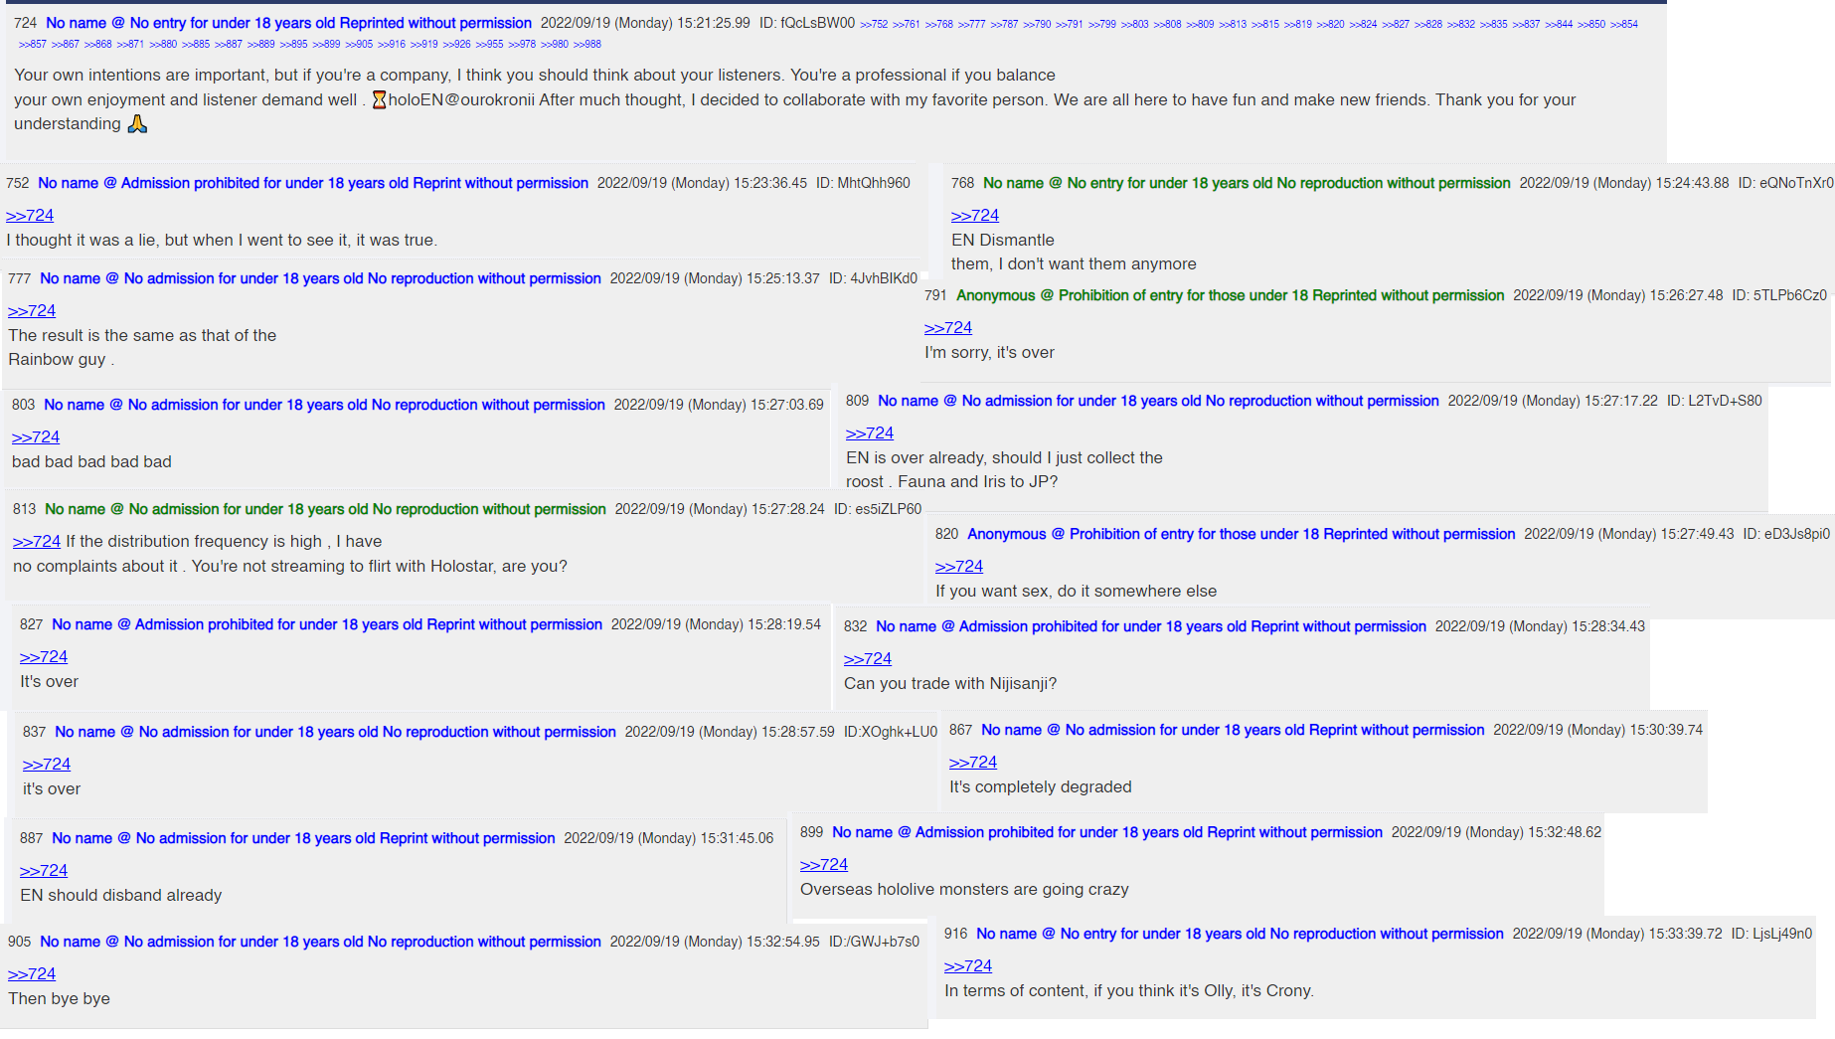
Task: Open the green poster name of post 768
Action: (x=1247, y=183)
